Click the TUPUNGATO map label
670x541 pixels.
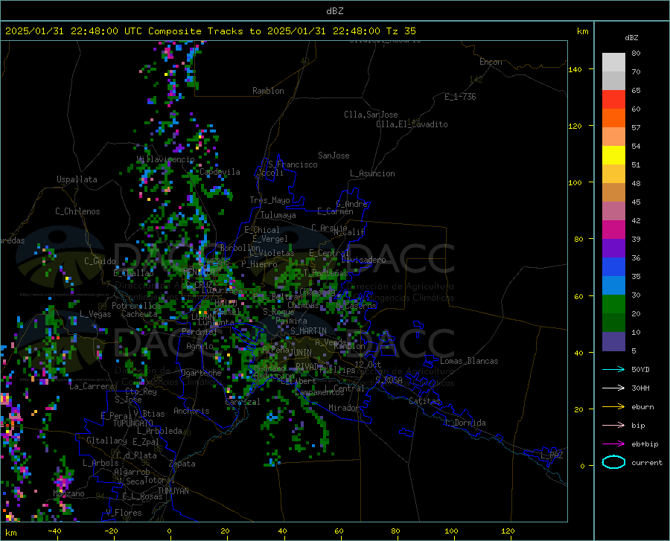[133, 423]
